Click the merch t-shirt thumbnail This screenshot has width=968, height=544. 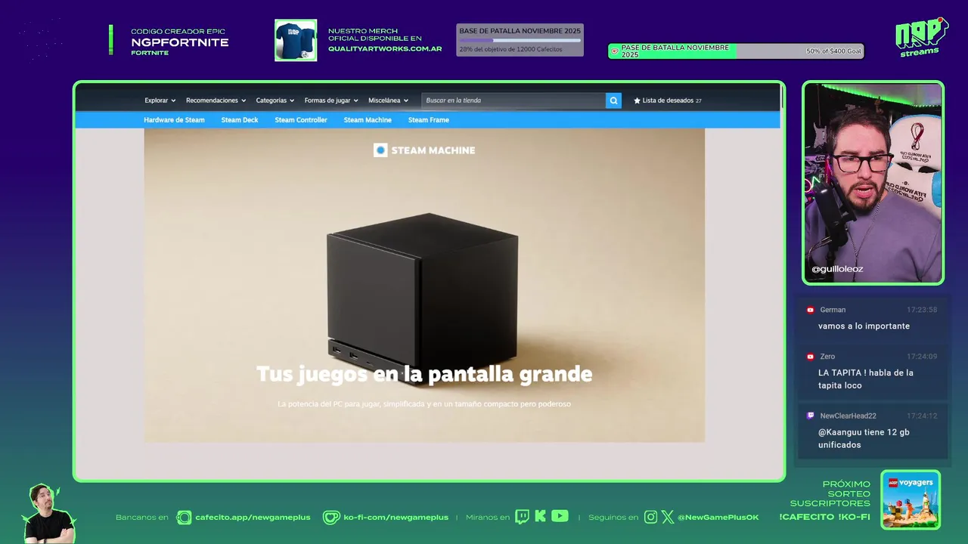[296, 40]
